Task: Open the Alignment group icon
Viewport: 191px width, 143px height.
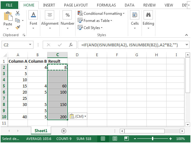Action: (50, 15)
